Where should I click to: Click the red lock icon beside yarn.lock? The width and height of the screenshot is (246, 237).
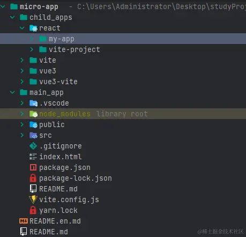(x=33, y=210)
